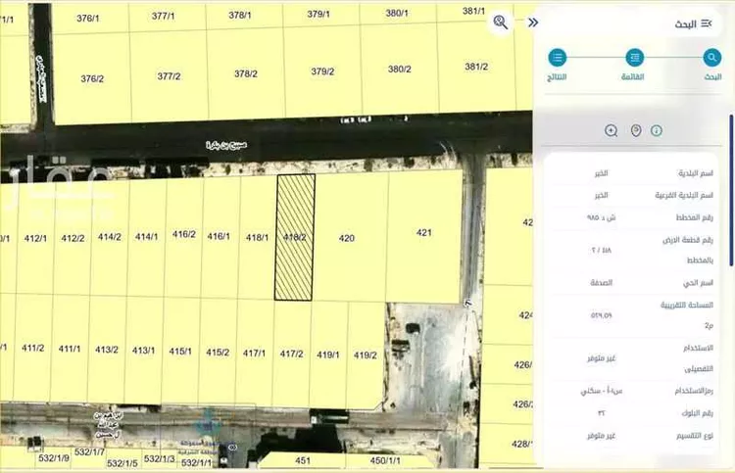
Task: Click parcel 420 on the map
Action: pos(350,237)
